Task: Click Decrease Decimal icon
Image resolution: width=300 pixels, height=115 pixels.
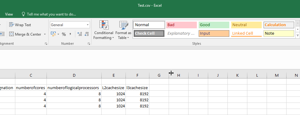Action: 86,34
